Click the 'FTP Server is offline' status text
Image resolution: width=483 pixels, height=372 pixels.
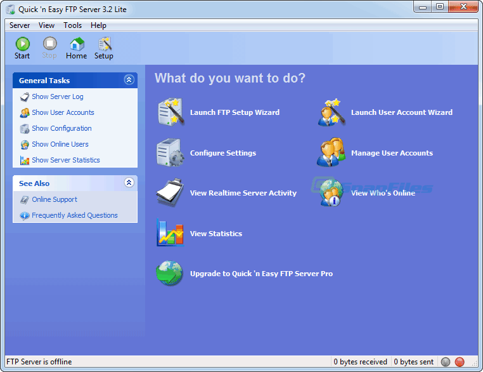[39, 362]
